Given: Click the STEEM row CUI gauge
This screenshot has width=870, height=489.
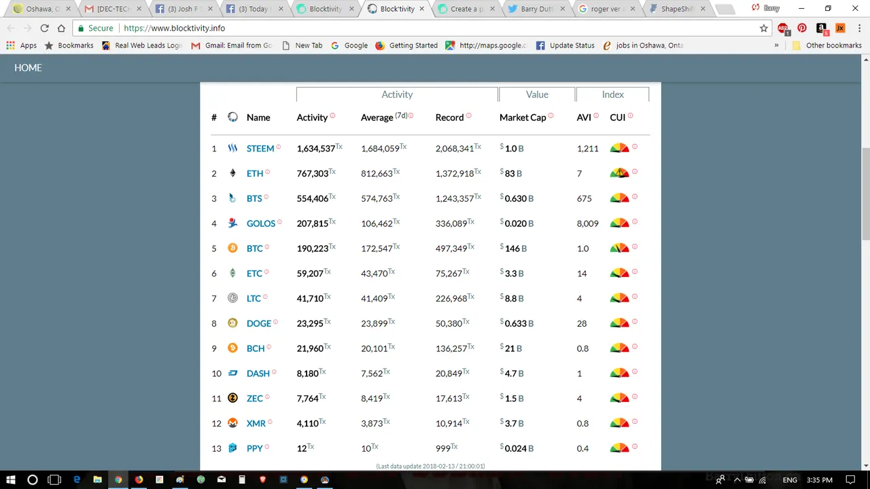Looking at the screenshot, I should coord(619,148).
